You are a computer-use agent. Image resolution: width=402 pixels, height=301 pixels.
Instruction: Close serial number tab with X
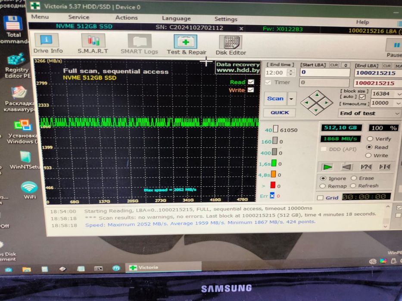click(241, 28)
